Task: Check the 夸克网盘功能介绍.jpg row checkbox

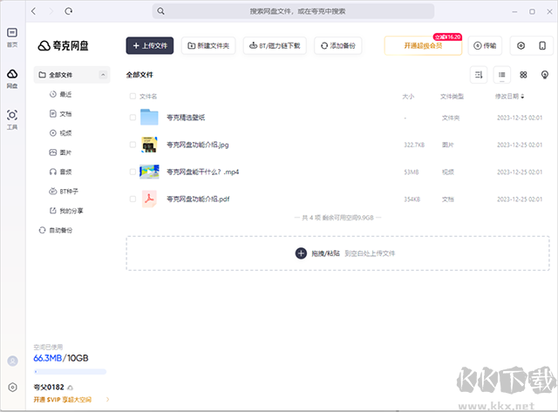Action: (x=133, y=145)
